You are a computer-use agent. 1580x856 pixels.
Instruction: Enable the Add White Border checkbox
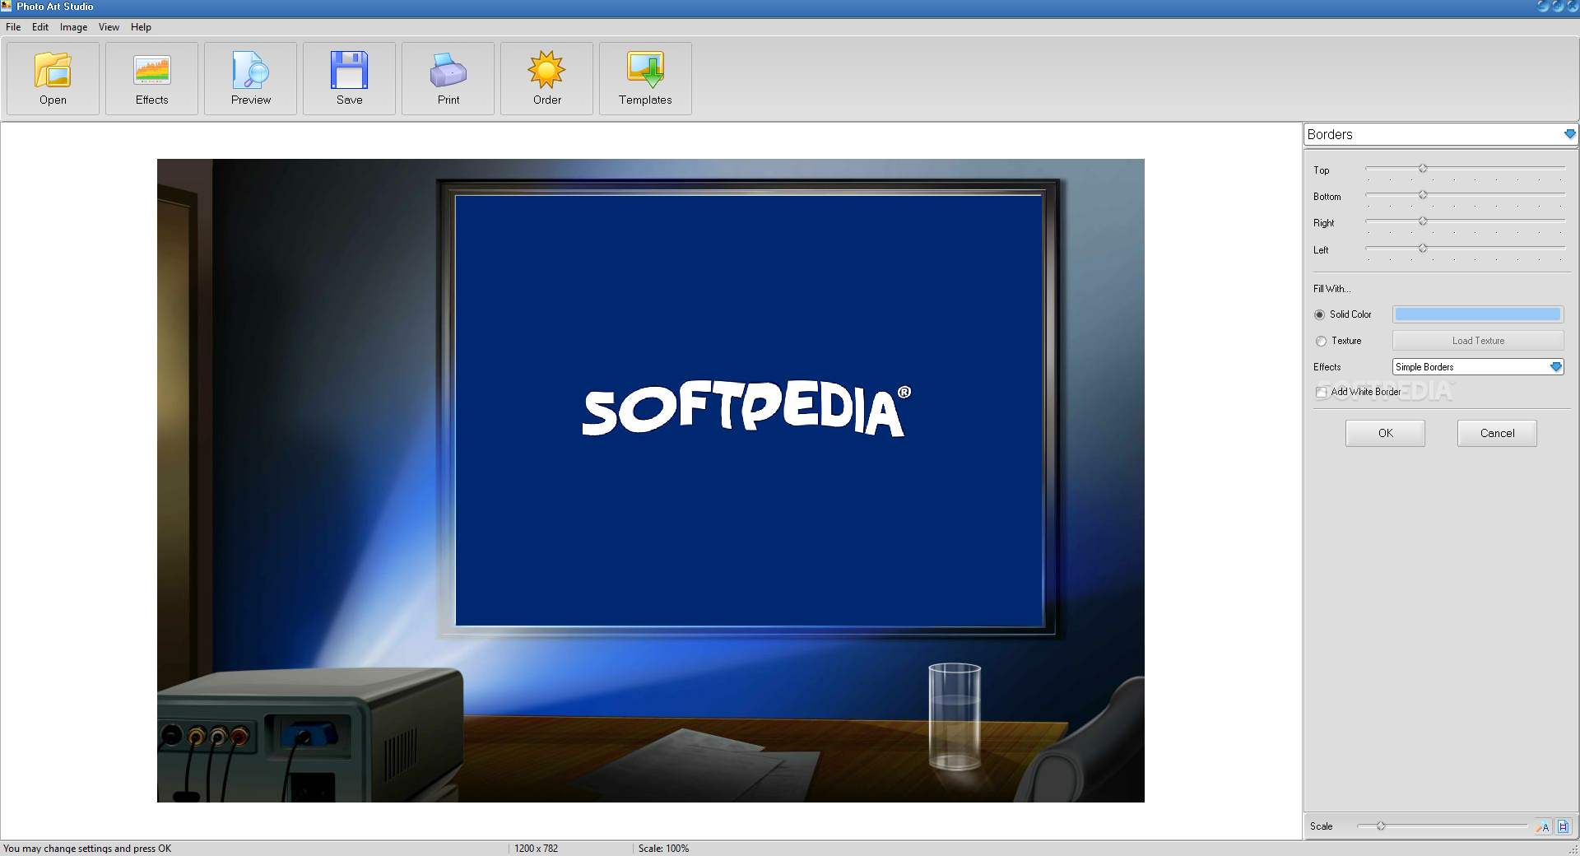pyautogui.click(x=1321, y=392)
